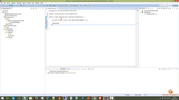Viewport: 179px width, 100px height.
Task: Open the Snippets tab
Action: (84, 69)
